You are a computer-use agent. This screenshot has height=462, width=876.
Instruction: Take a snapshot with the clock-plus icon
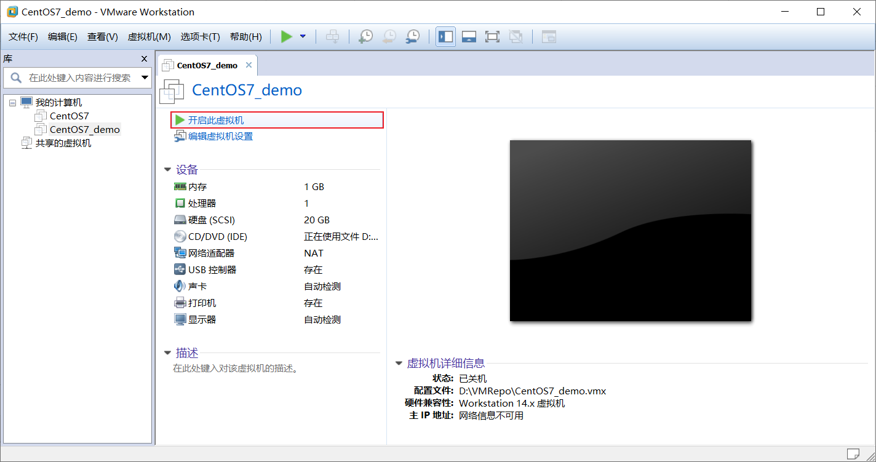pos(365,37)
